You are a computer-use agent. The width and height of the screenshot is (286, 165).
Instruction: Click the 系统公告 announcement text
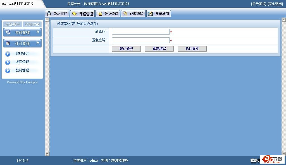(x=98, y=4)
